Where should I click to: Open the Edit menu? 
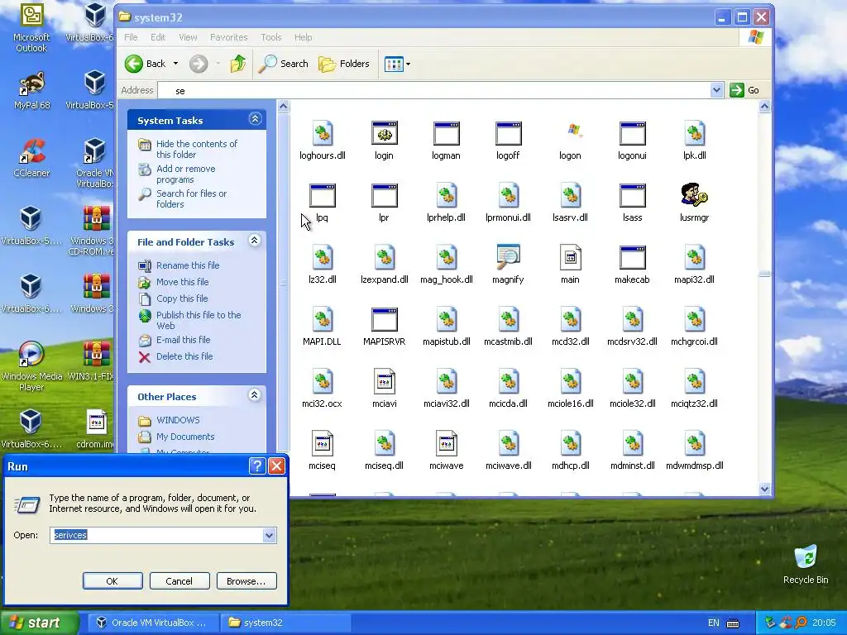pyautogui.click(x=158, y=37)
